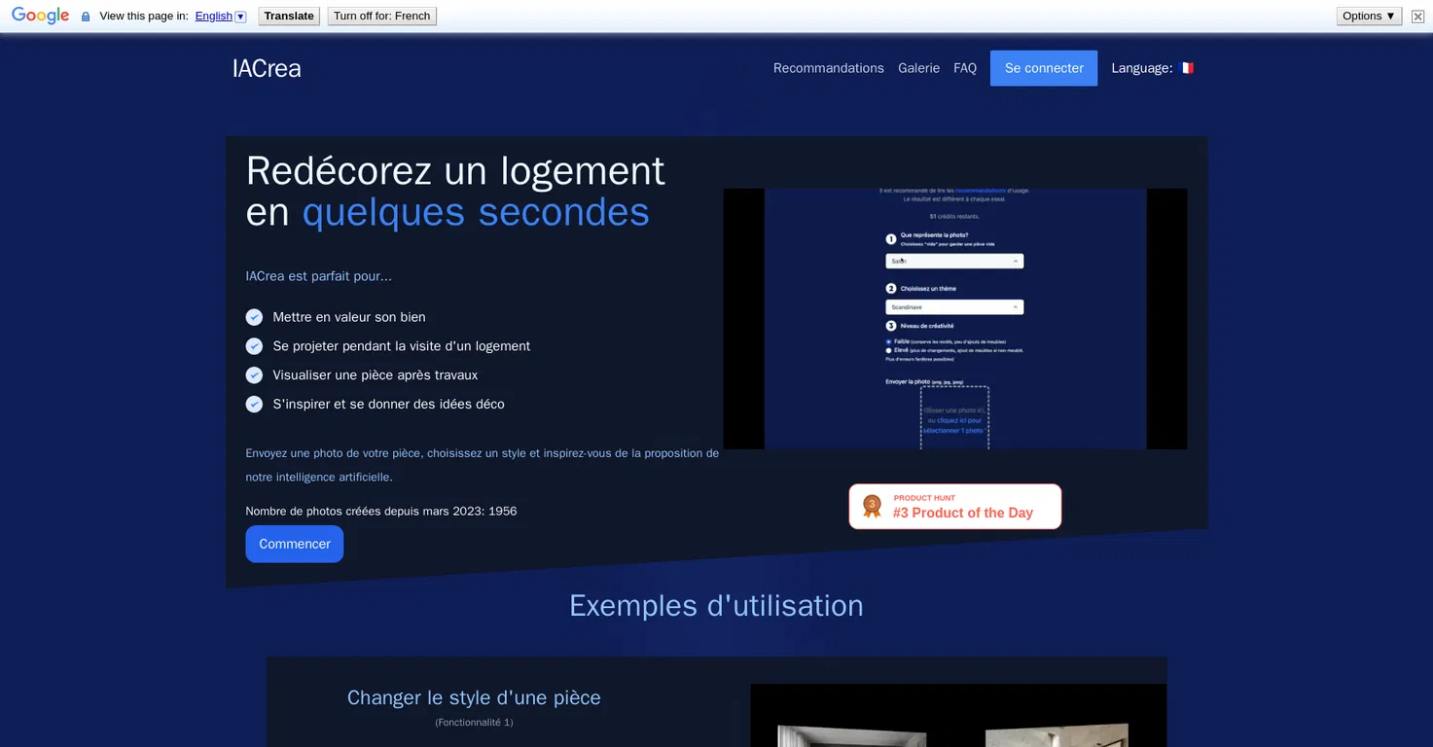
Task: Open the FAQ nav link
Action: pyautogui.click(x=965, y=68)
